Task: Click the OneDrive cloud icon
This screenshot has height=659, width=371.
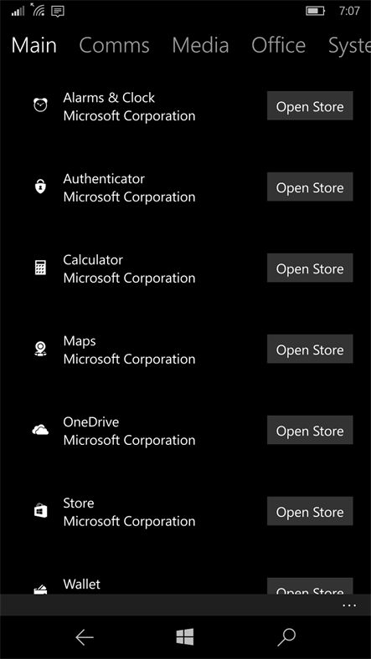Action: point(40,430)
